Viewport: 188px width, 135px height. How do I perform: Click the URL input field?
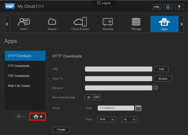[118, 69]
